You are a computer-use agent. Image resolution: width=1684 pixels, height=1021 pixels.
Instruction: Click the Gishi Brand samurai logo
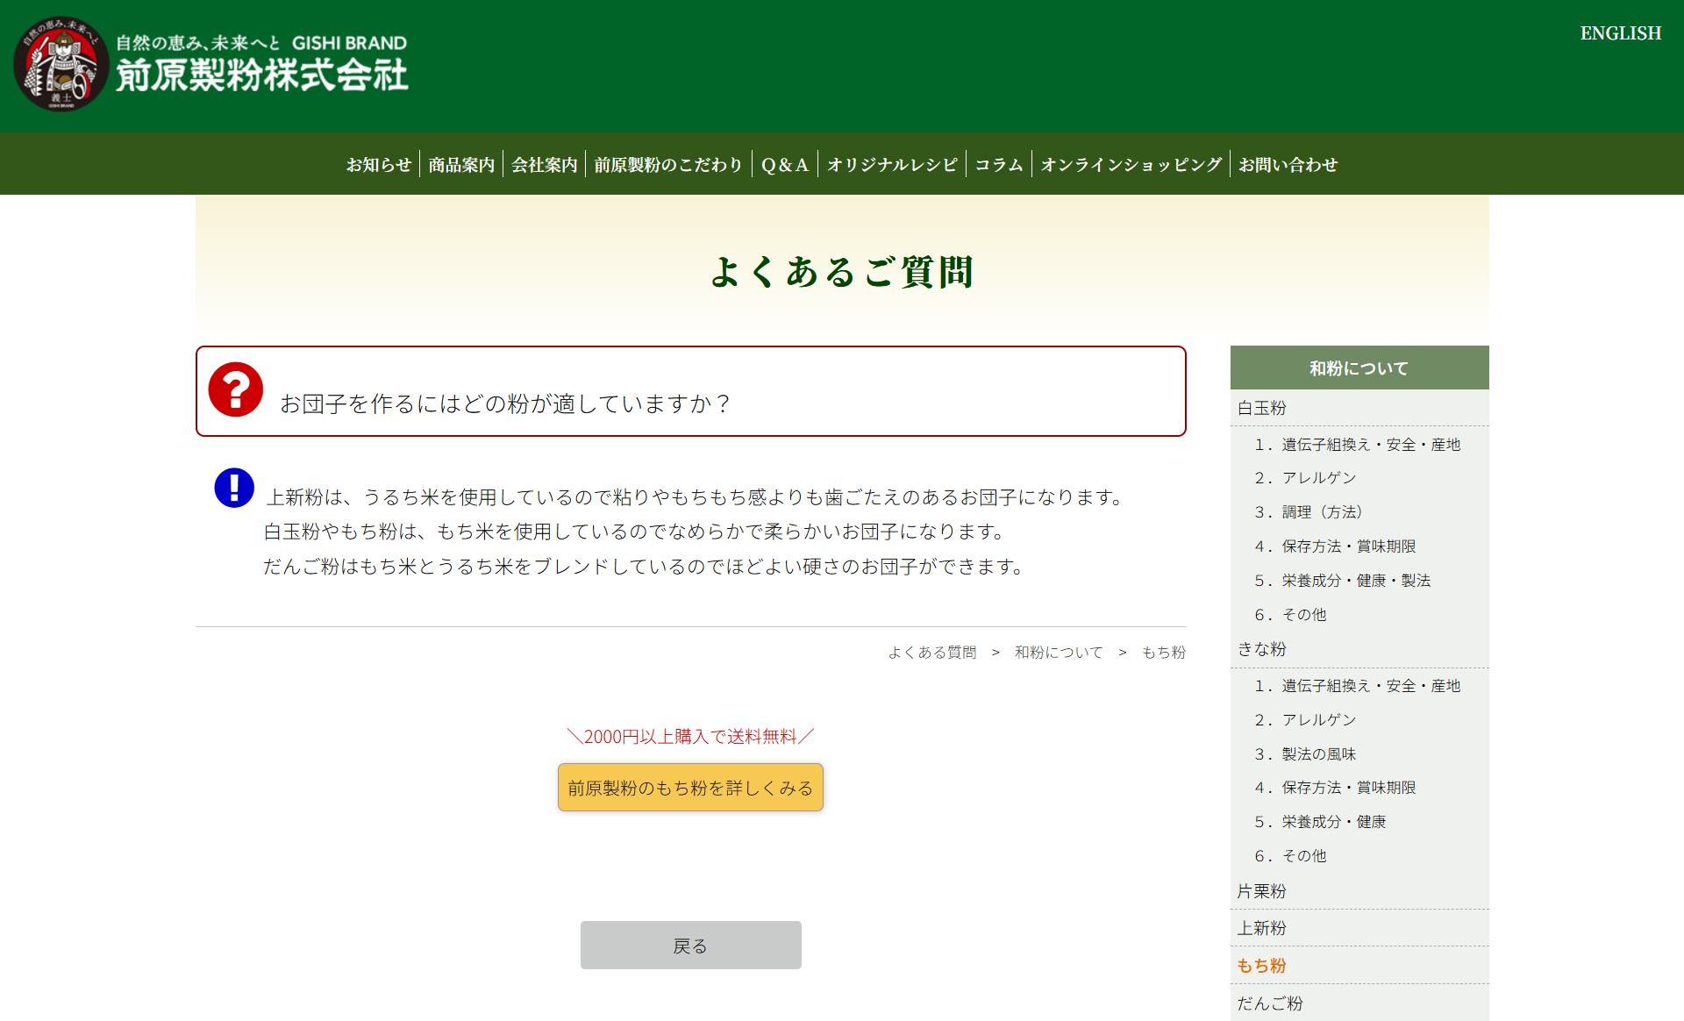[61, 64]
